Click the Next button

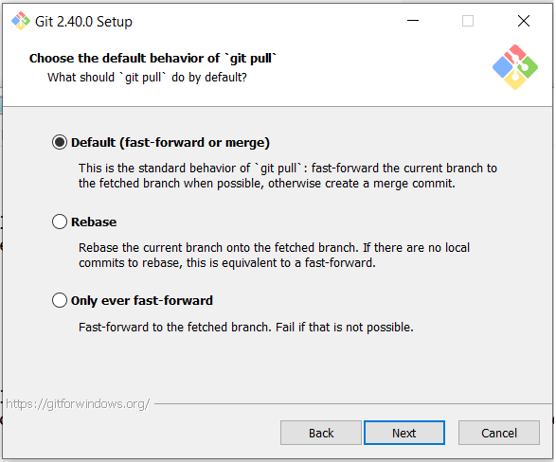tap(404, 433)
